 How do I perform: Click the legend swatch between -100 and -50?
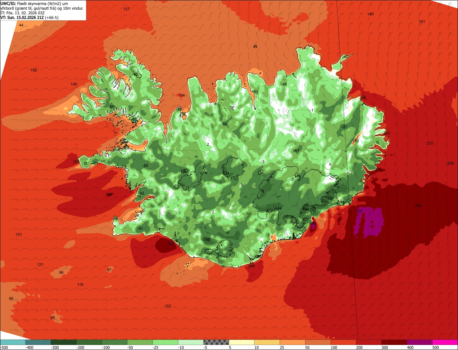pos(114,342)
